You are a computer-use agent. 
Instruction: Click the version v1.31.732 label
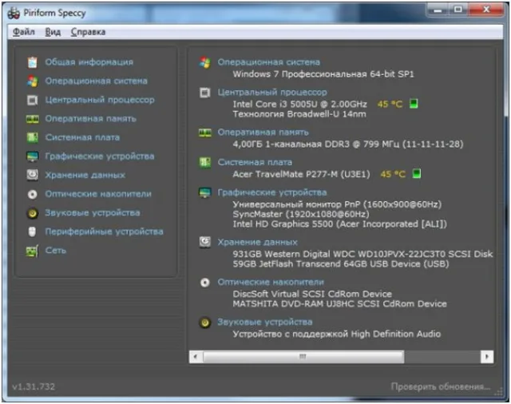click(34, 386)
